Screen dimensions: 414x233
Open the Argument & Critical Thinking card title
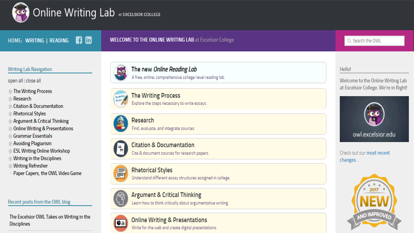tap(166, 195)
